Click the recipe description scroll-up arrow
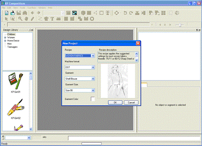This screenshot has width=202, height=146. pyautogui.click(x=136, y=53)
